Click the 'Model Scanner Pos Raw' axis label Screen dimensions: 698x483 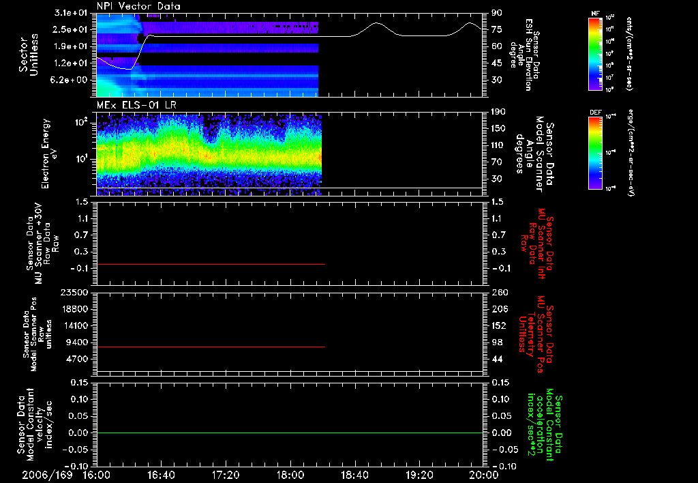(x=37, y=334)
